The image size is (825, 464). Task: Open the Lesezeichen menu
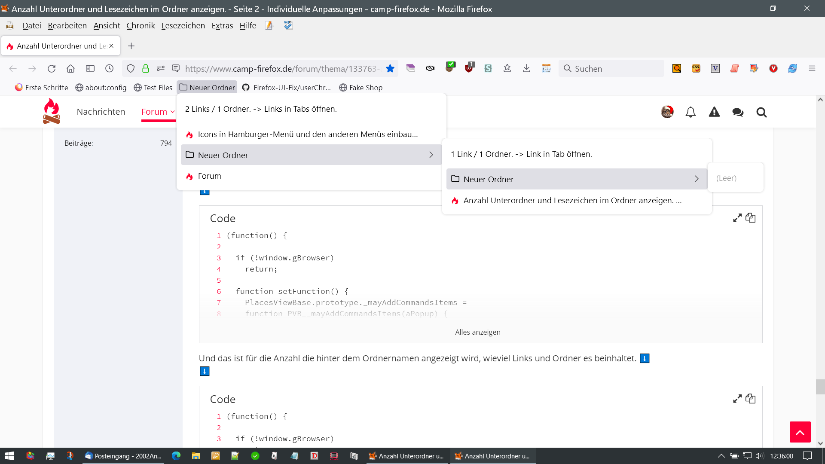pos(183,26)
